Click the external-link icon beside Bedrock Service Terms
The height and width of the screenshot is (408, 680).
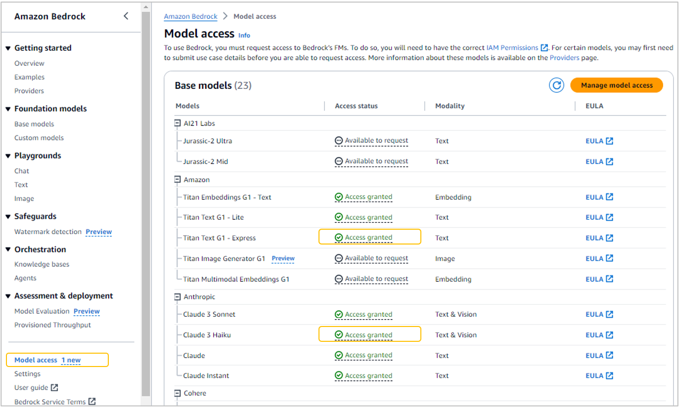[x=91, y=402]
